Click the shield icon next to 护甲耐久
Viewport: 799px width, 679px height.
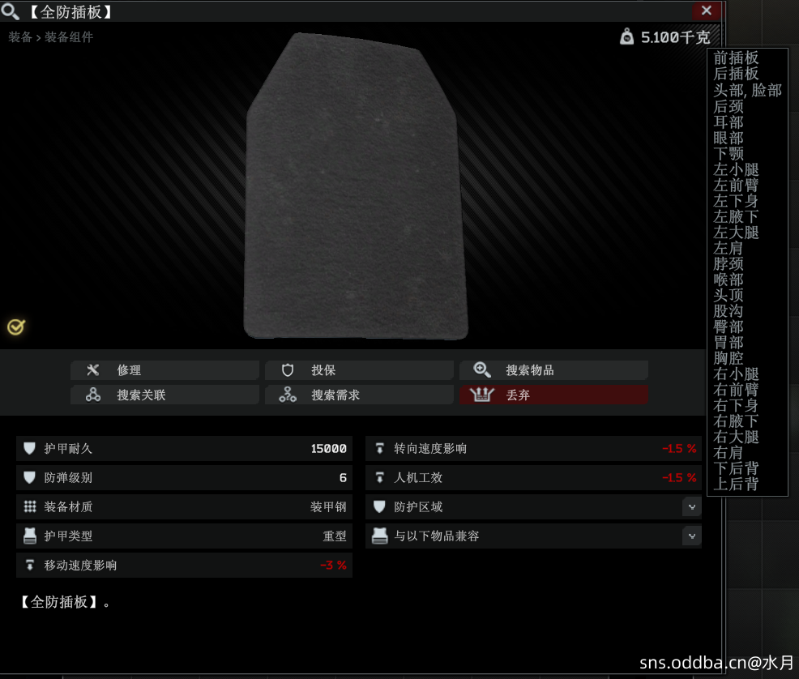[29, 448]
